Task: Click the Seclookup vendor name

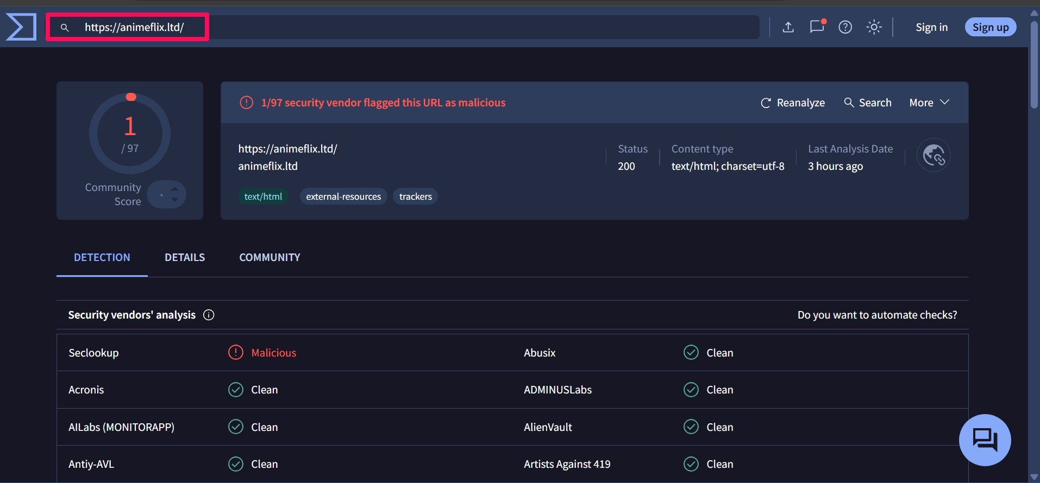Action: pyautogui.click(x=93, y=353)
